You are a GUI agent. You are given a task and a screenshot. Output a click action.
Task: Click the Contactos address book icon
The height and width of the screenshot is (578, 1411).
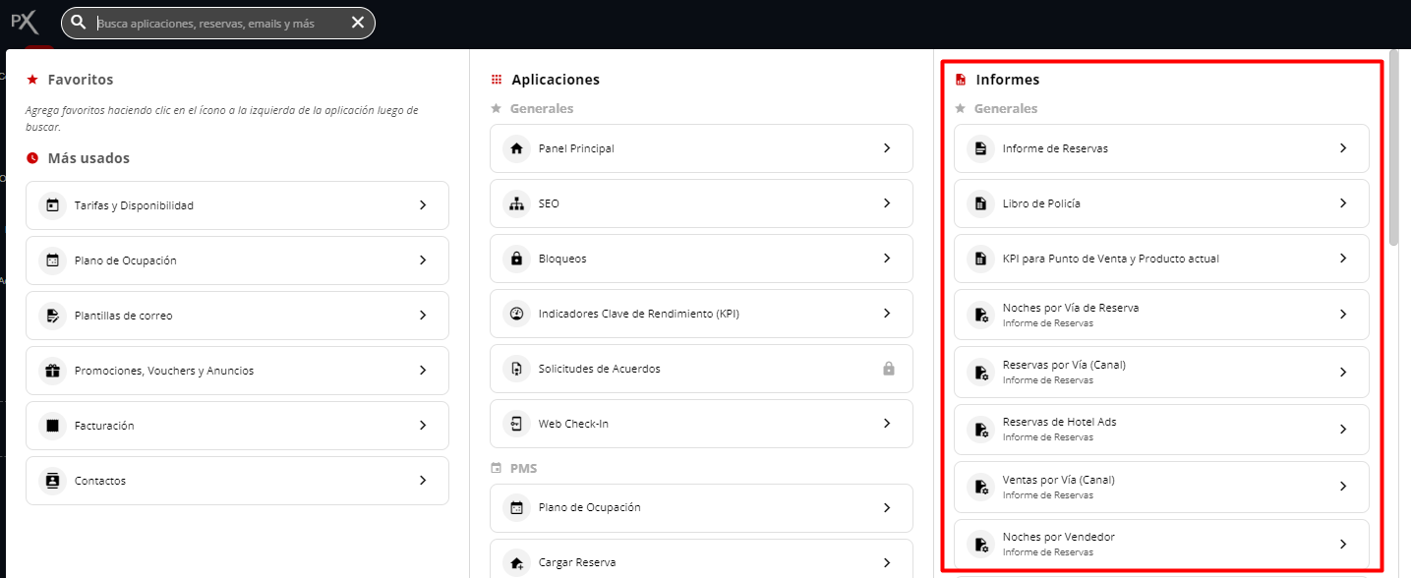pyautogui.click(x=52, y=481)
